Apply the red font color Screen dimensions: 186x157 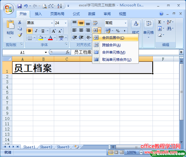point(50,38)
